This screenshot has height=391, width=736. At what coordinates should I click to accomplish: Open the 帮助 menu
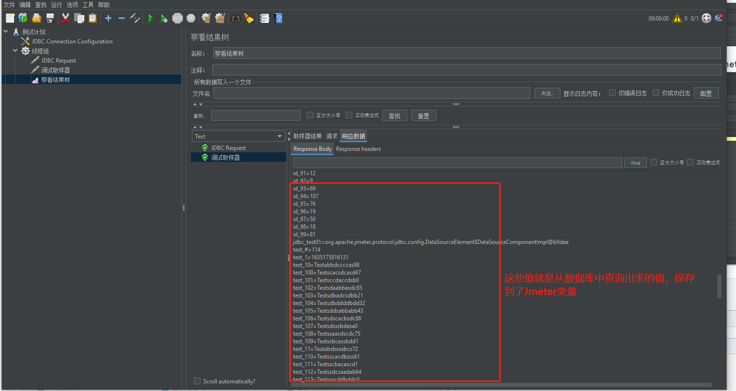coord(104,5)
